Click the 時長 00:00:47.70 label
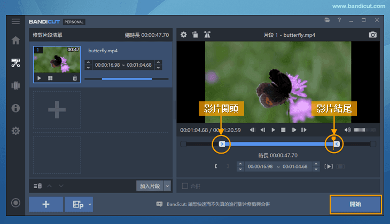Screen dimensions: 390x224 point(278,155)
